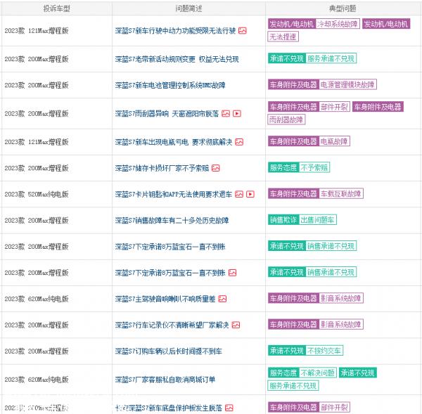Screen dimensions: 422x414
Task: Select the 销售欺诈 tag
Action: point(283,220)
